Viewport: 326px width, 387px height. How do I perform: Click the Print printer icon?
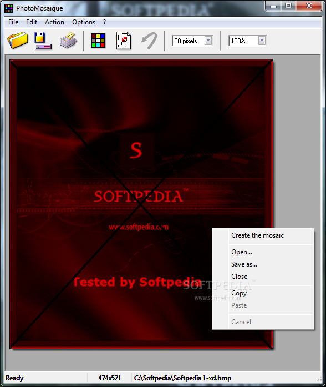click(x=68, y=40)
